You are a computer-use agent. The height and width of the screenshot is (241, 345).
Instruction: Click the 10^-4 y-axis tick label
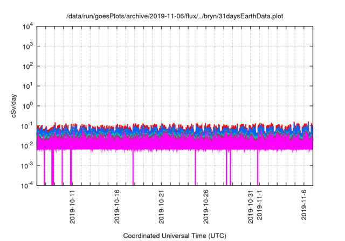pyautogui.click(x=27, y=186)
